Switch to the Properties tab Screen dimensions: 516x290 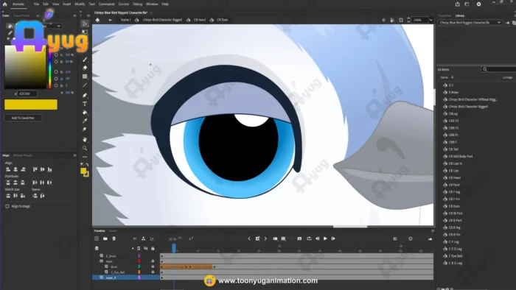pyautogui.click(x=444, y=15)
